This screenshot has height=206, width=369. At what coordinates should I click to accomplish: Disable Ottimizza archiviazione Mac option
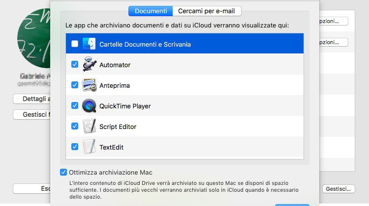63,172
